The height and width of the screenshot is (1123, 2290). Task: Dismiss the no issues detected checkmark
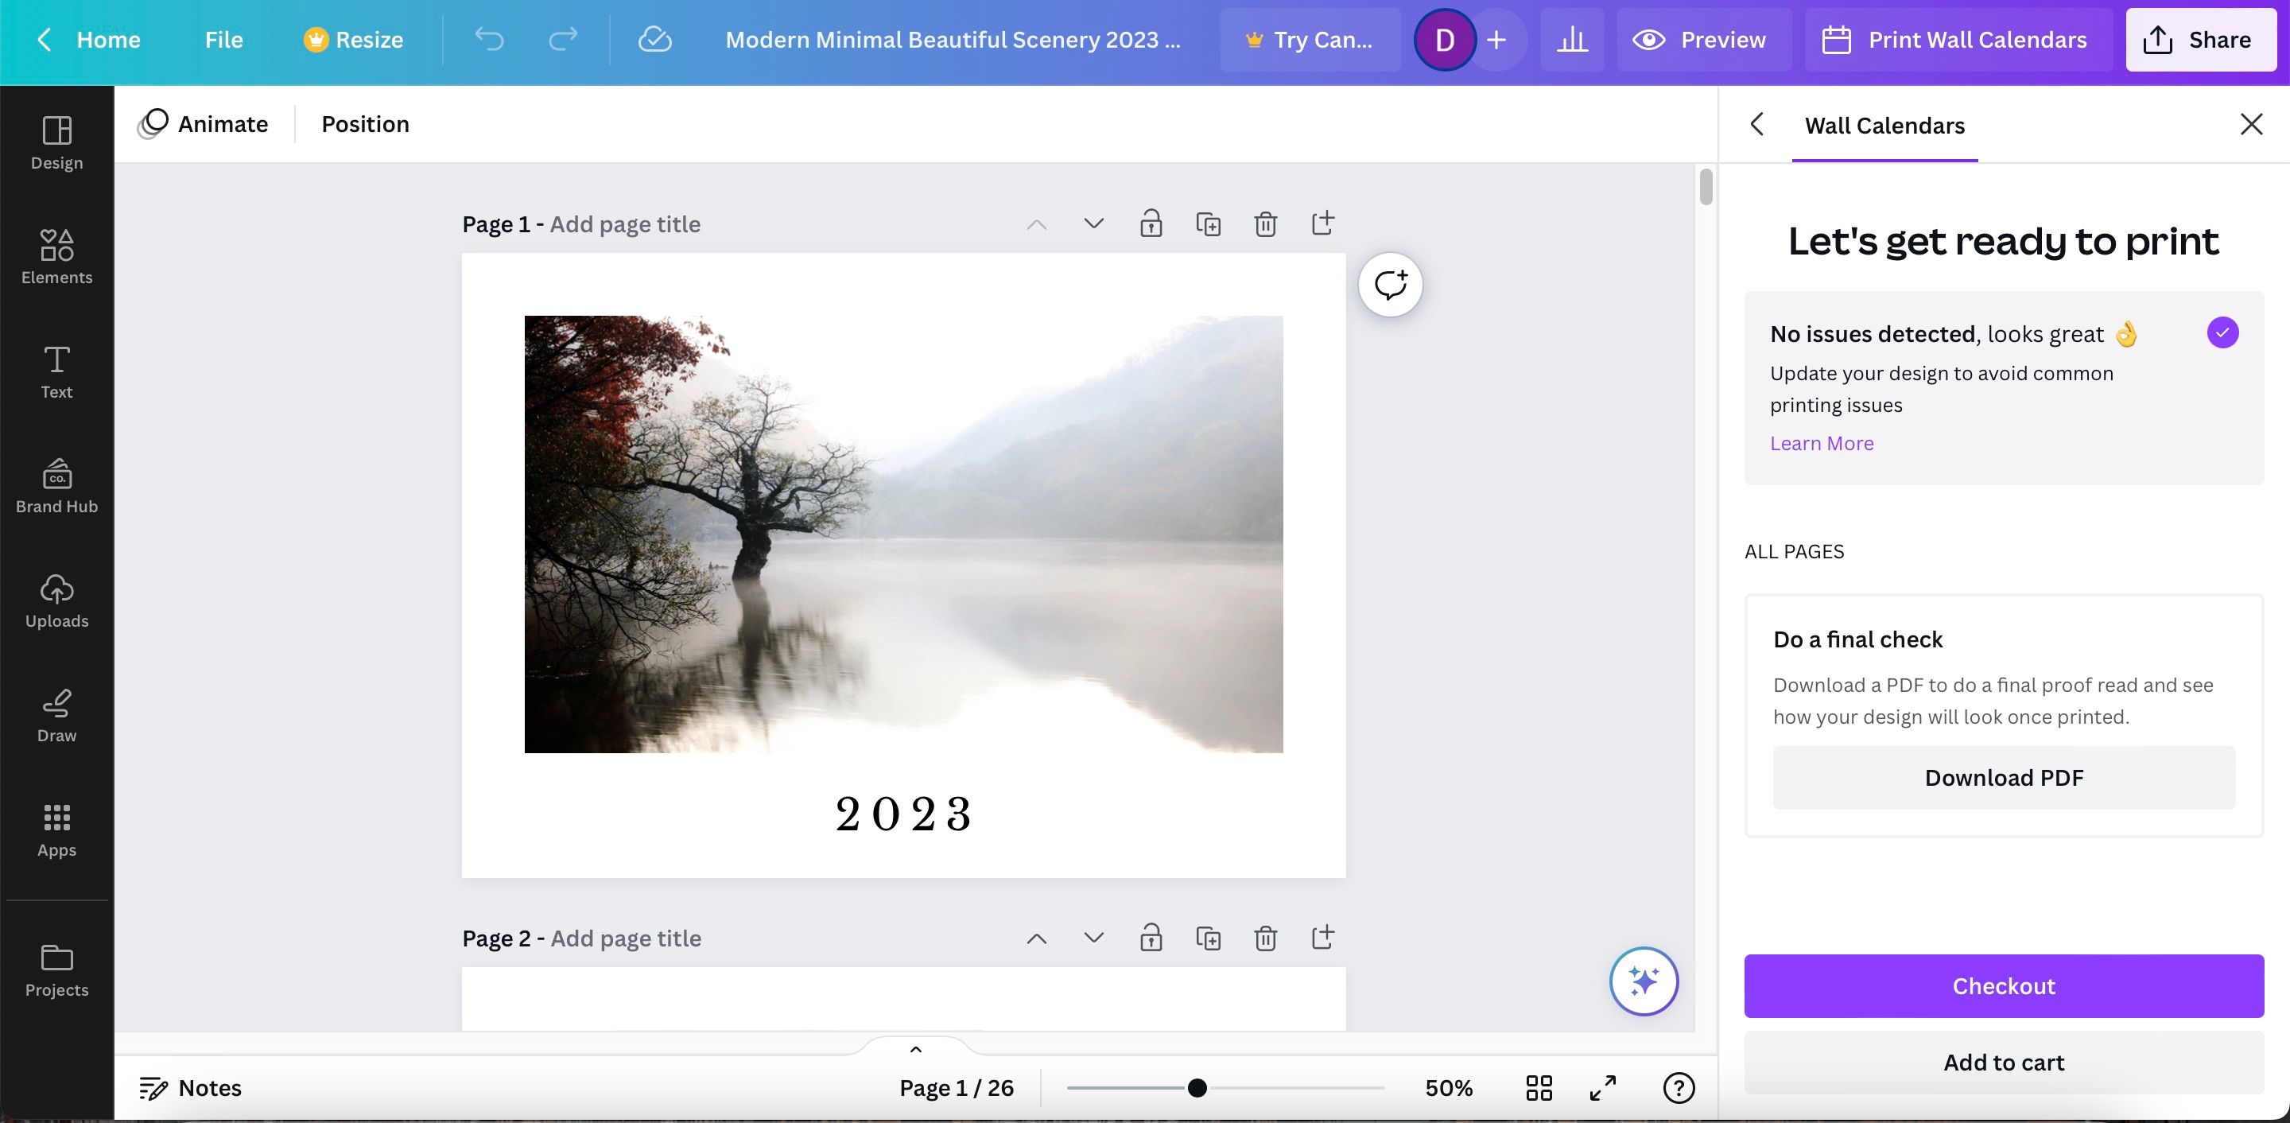(x=2222, y=332)
